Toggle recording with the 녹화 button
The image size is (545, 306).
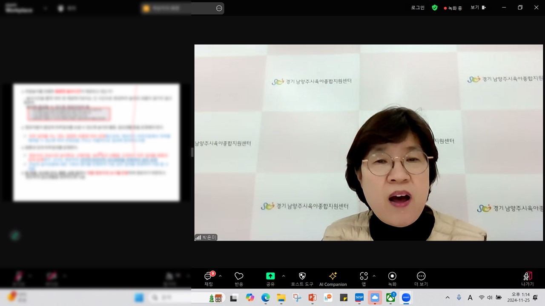(392, 279)
